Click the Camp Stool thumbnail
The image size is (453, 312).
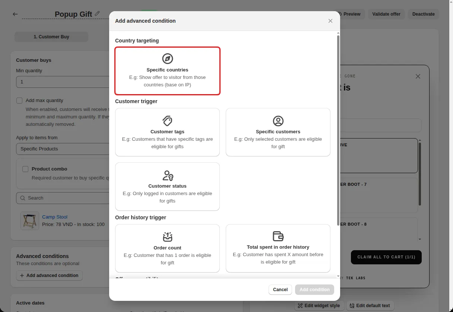(30, 221)
